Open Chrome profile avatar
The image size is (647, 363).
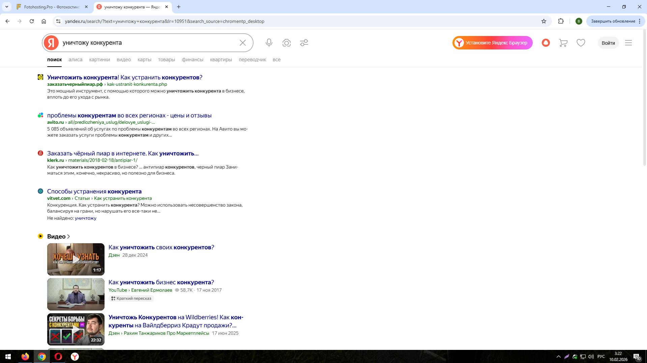click(579, 21)
